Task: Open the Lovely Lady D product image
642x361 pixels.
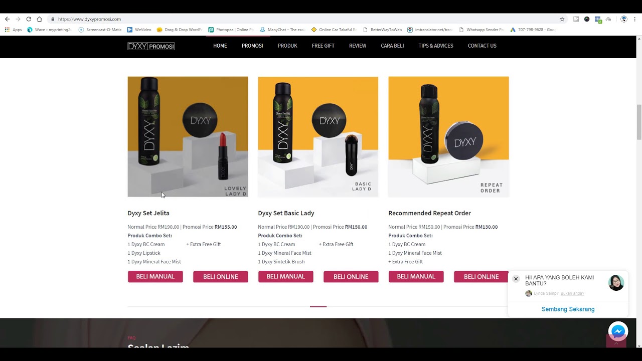Action: [x=188, y=136]
